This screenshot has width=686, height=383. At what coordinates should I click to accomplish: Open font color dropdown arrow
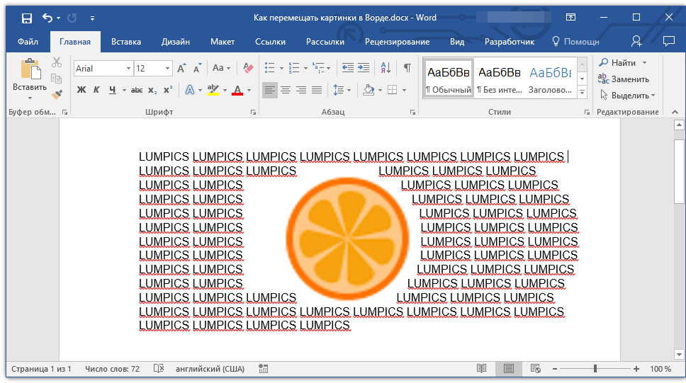(x=249, y=91)
